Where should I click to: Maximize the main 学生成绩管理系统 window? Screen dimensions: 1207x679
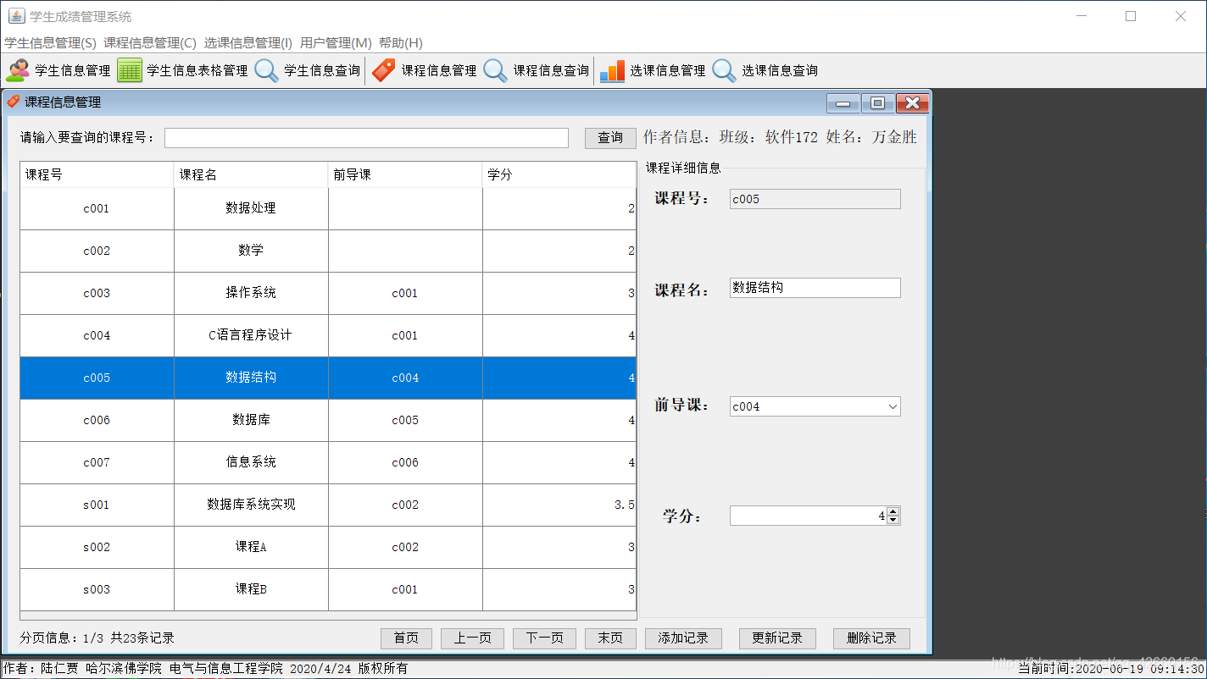coord(1131,16)
